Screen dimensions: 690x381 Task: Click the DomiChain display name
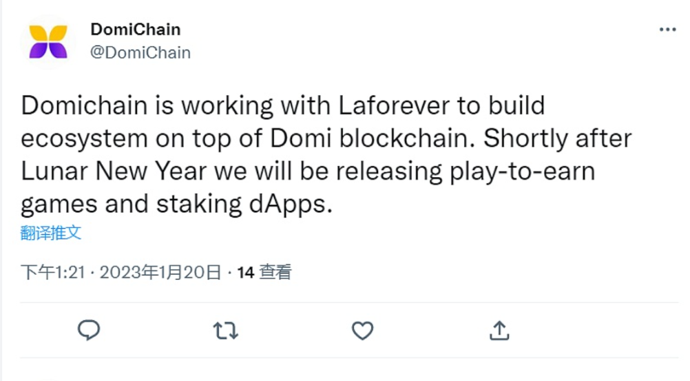(x=136, y=30)
